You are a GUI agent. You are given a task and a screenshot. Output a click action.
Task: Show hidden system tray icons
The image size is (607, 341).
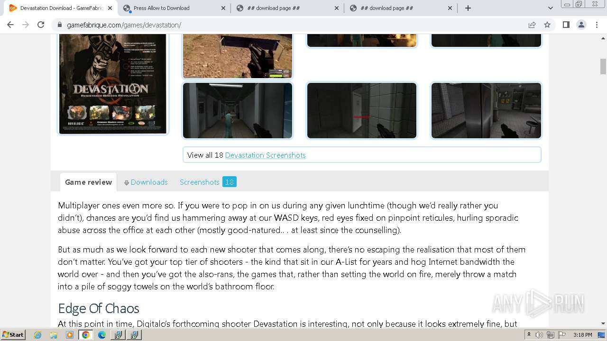pyautogui.click(x=529, y=335)
